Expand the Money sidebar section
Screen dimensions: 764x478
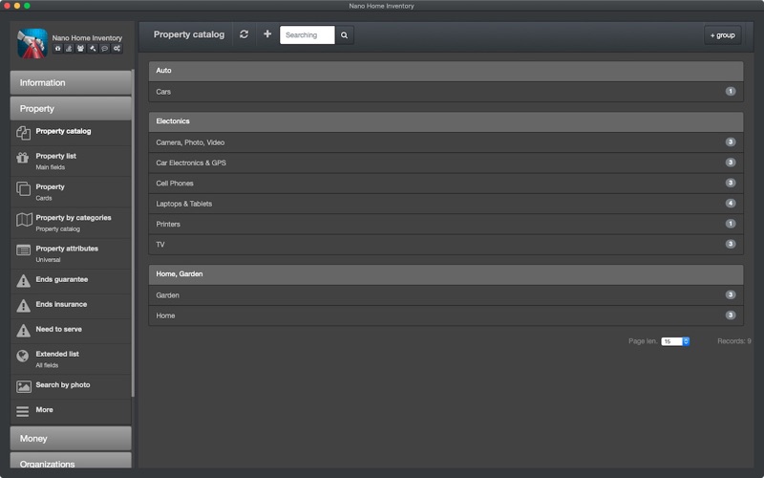pyautogui.click(x=71, y=438)
